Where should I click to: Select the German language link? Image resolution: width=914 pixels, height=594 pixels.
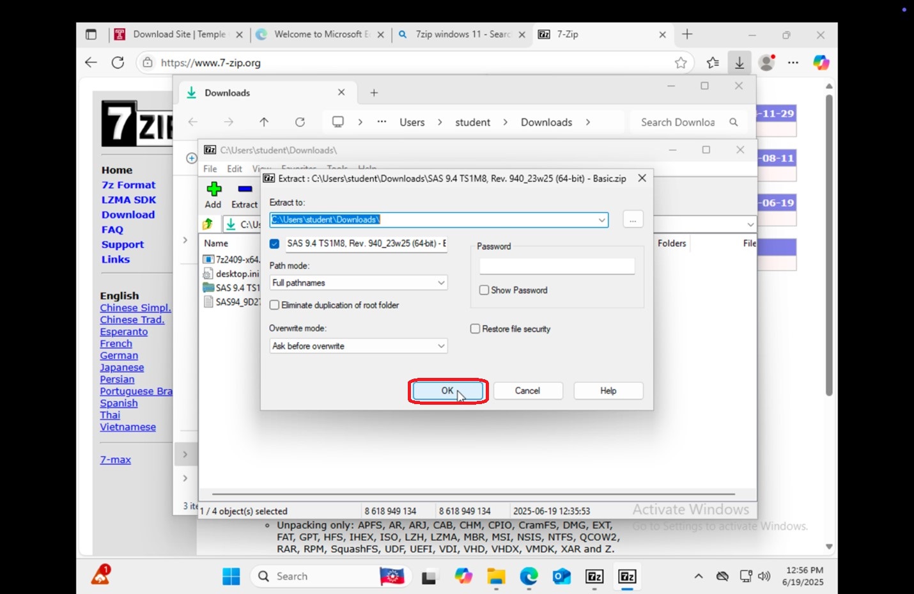119,356
